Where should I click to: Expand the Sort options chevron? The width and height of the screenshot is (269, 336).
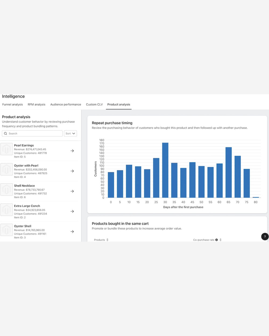coord(73,133)
